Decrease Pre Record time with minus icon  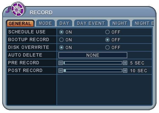coord(61,63)
